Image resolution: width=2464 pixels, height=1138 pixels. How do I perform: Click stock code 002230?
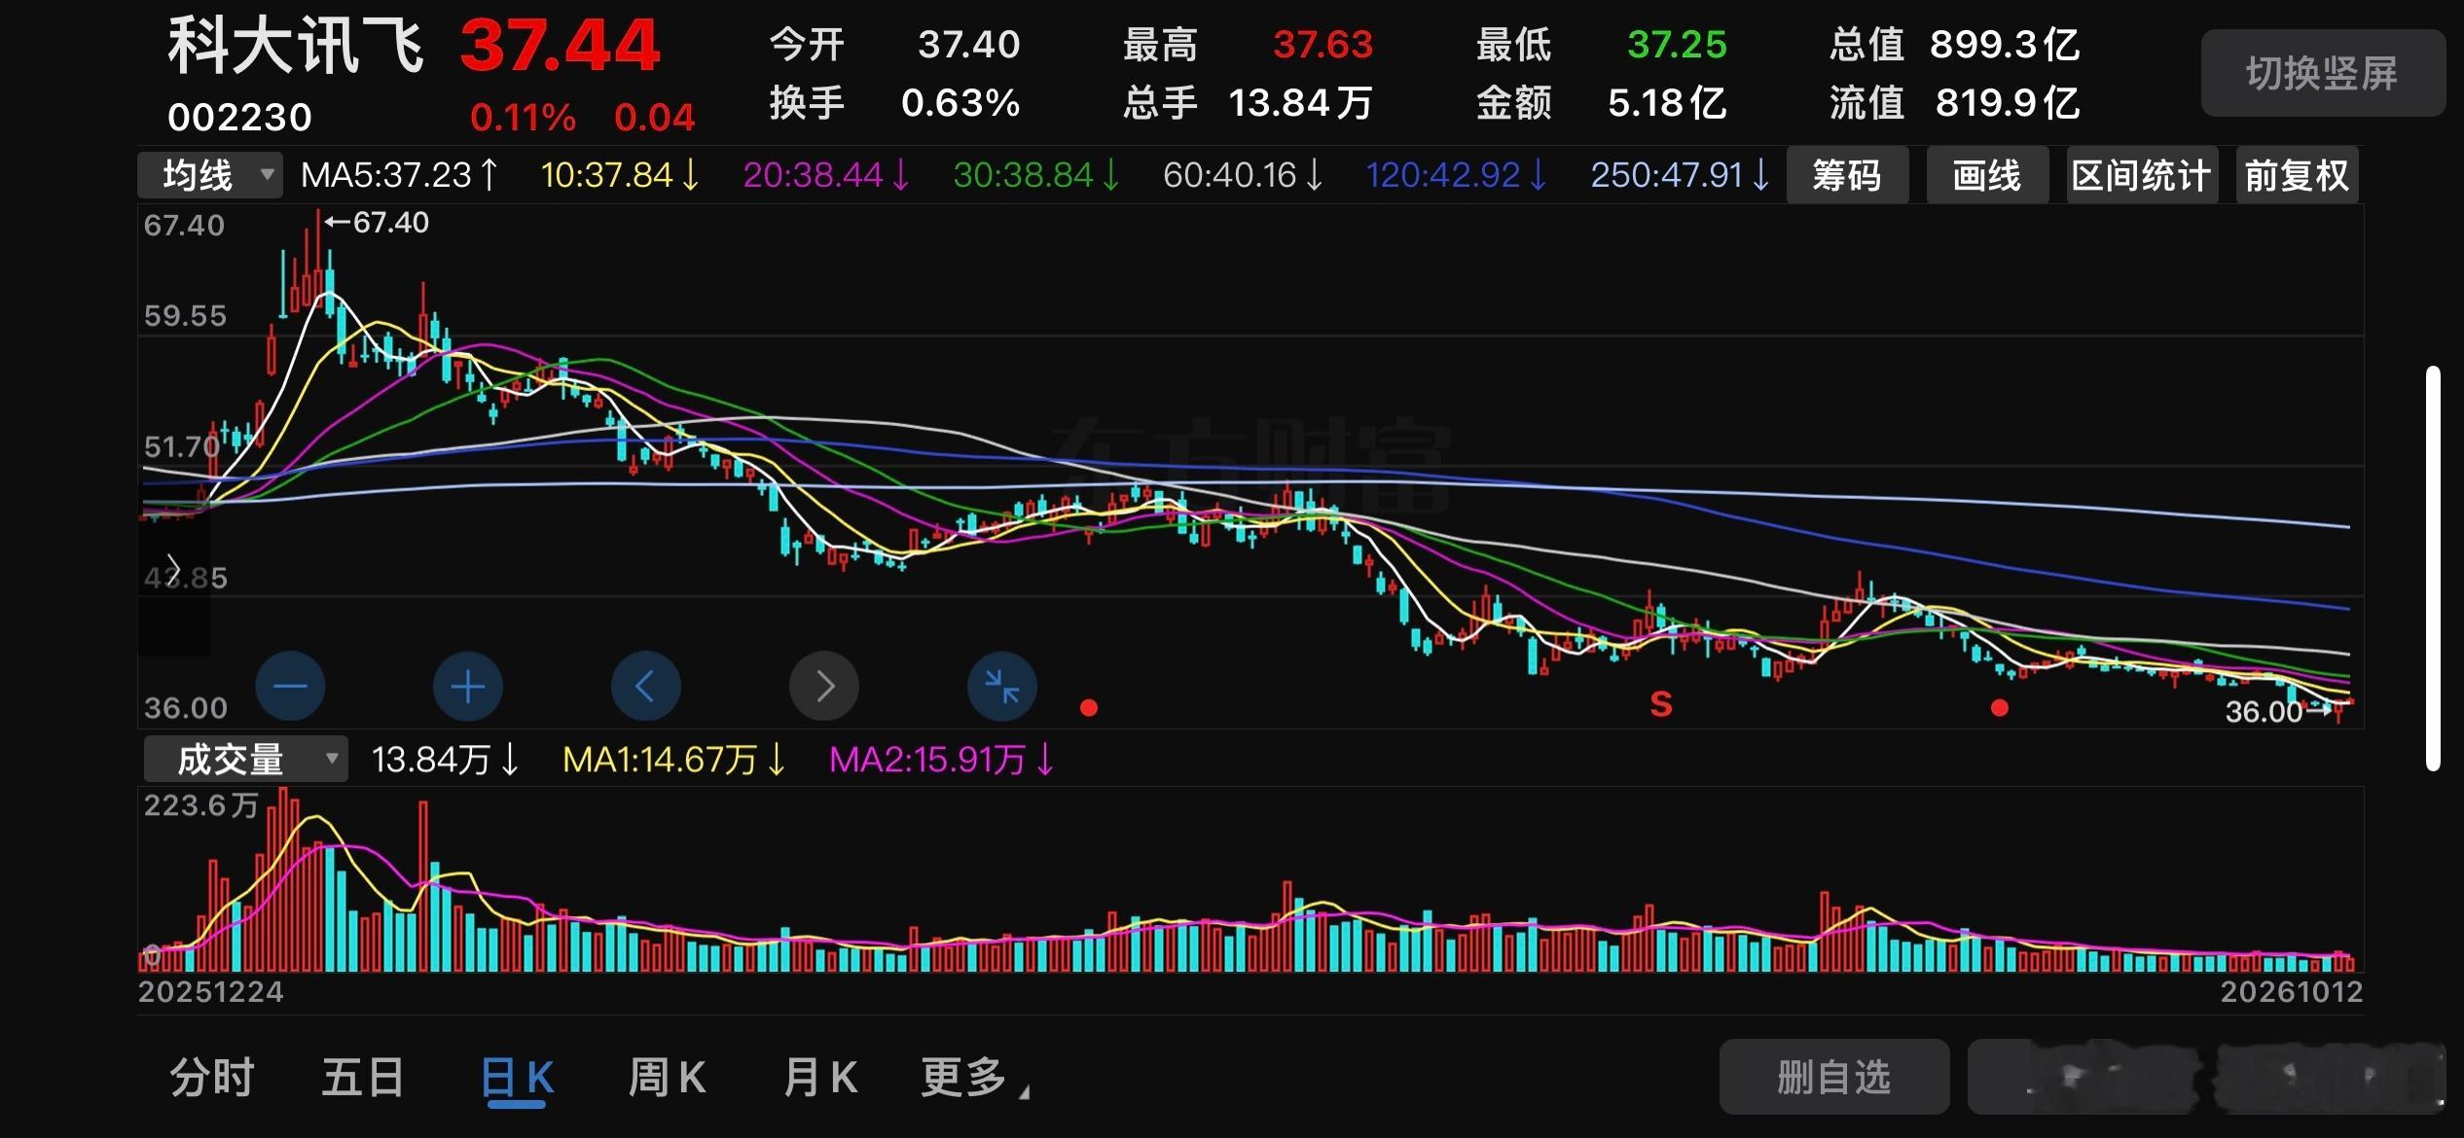239,118
